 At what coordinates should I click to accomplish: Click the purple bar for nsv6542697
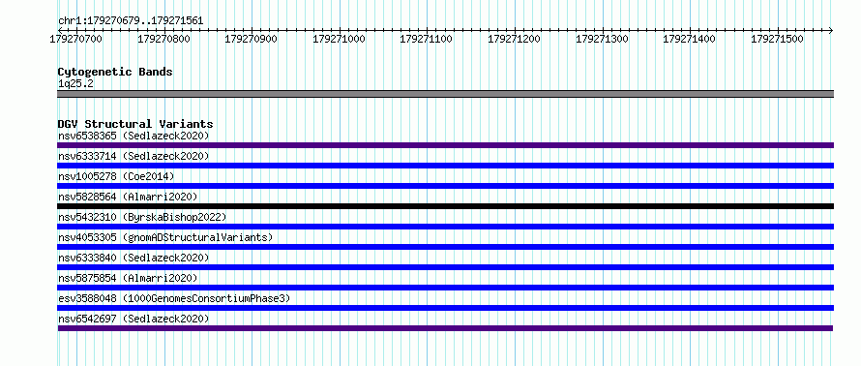point(445,328)
